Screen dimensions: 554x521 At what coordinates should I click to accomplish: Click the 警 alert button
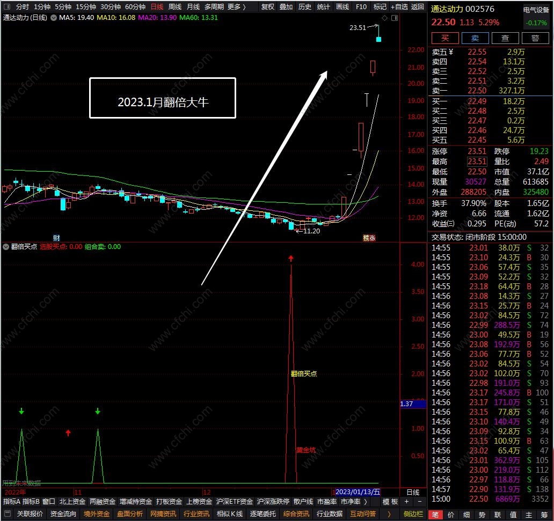(x=535, y=38)
